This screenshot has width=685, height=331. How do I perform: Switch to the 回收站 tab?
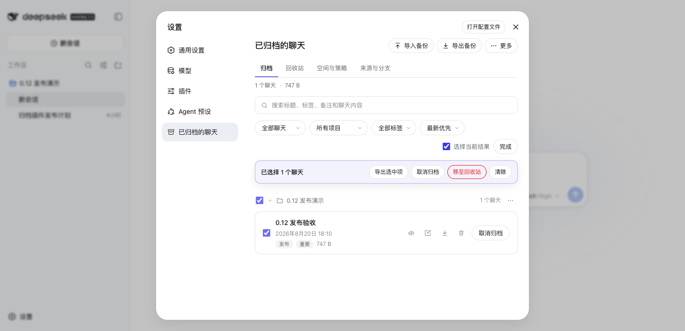(295, 68)
